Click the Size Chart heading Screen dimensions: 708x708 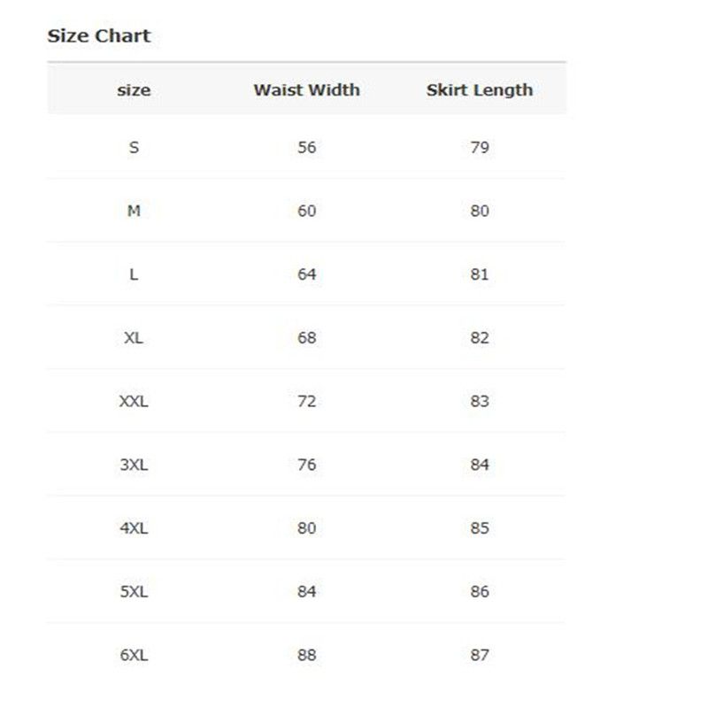pos(98,36)
